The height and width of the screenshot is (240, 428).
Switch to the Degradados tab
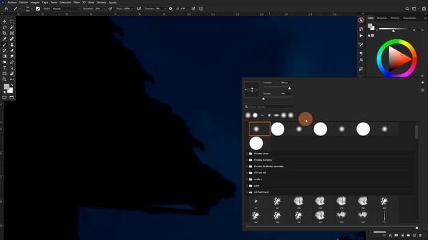(x=409, y=18)
